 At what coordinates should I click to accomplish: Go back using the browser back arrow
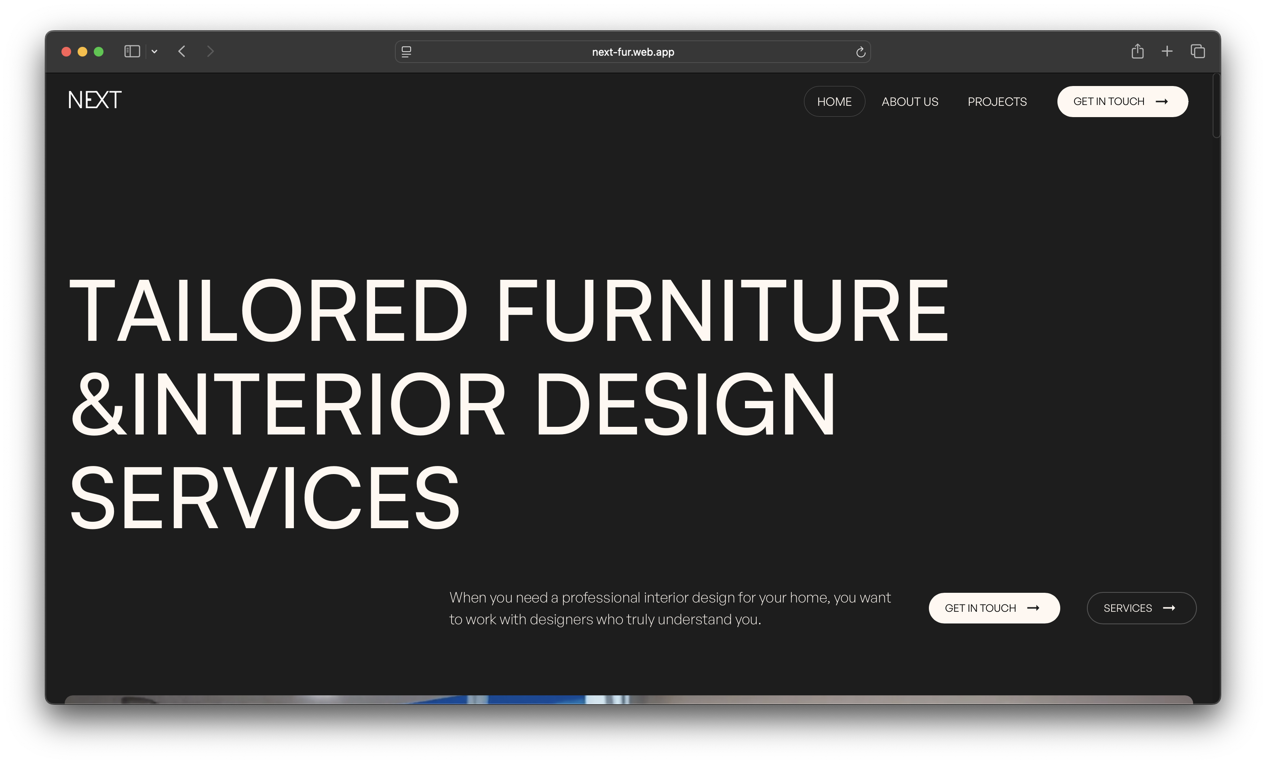click(181, 51)
